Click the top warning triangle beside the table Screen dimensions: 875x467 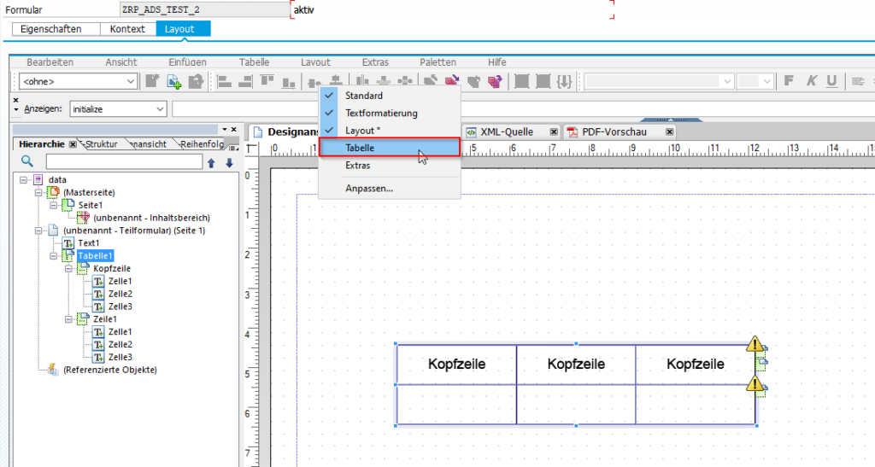pyautogui.click(x=754, y=344)
